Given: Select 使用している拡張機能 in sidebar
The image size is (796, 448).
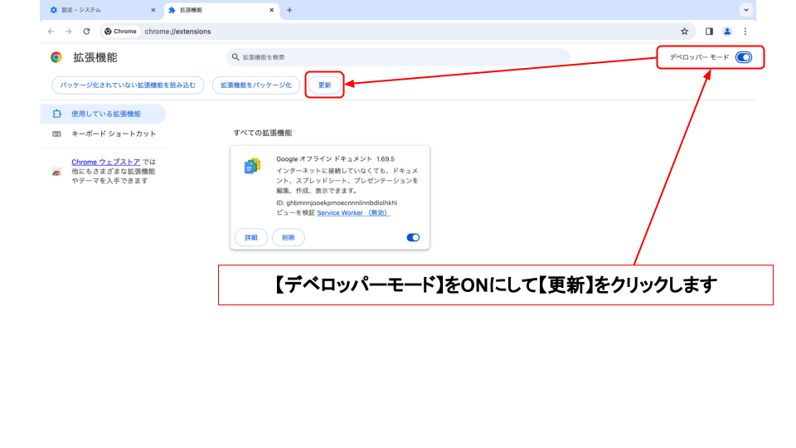Looking at the screenshot, I should pyautogui.click(x=105, y=114).
